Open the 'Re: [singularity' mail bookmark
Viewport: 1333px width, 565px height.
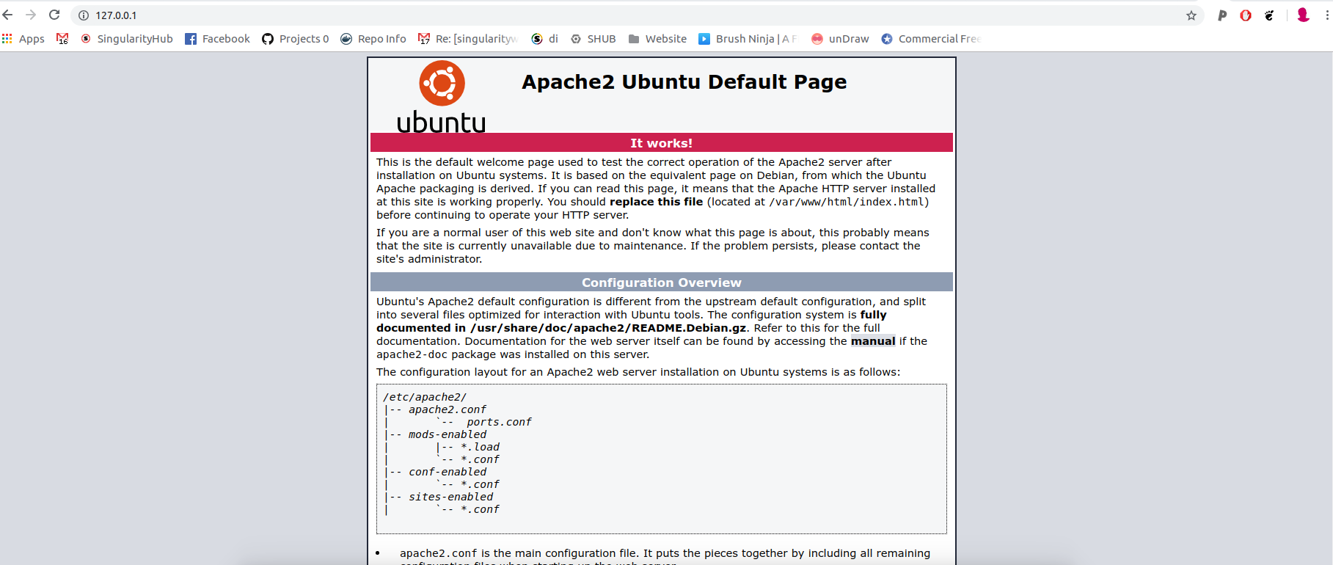pyautogui.click(x=468, y=39)
